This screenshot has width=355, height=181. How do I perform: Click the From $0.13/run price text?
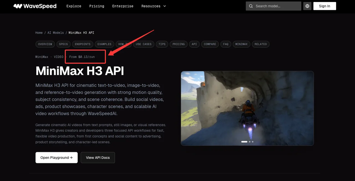tap(82, 57)
